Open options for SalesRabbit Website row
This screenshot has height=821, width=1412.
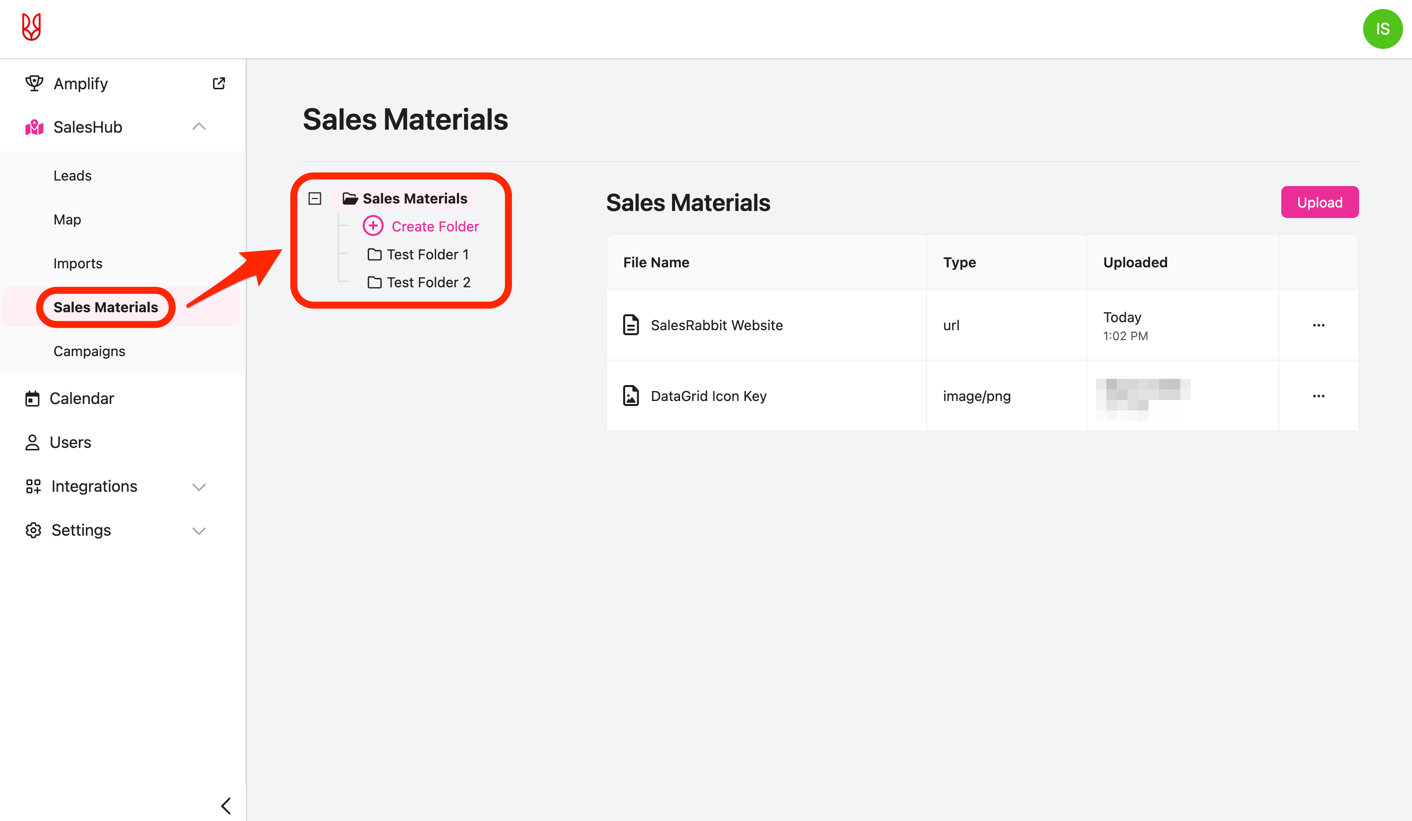(x=1318, y=325)
